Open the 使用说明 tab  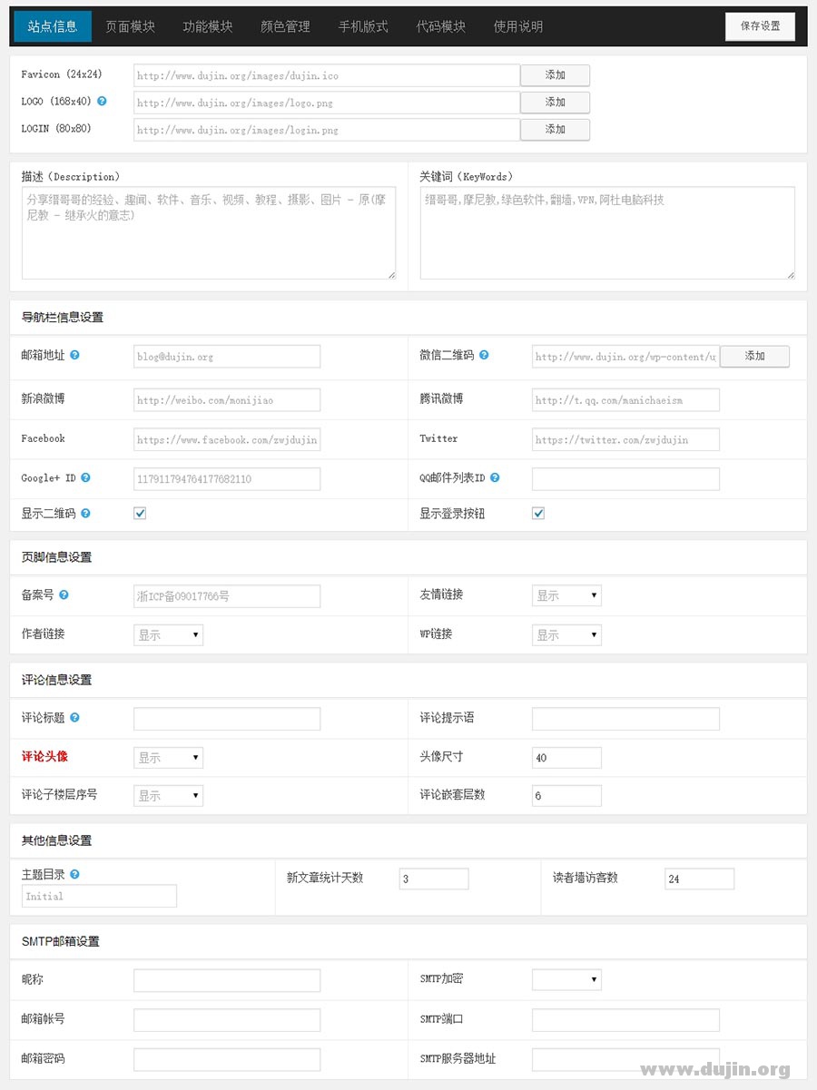coord(518,26)
